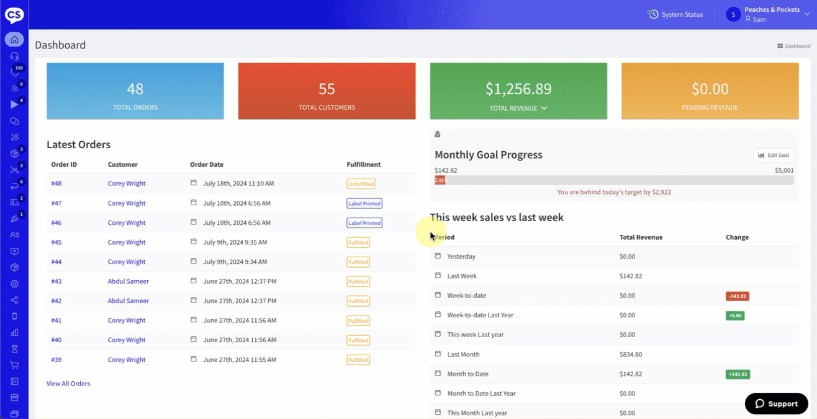
Task: Open the barcode scanner icon in sidebar
Action: coord(14,170)
